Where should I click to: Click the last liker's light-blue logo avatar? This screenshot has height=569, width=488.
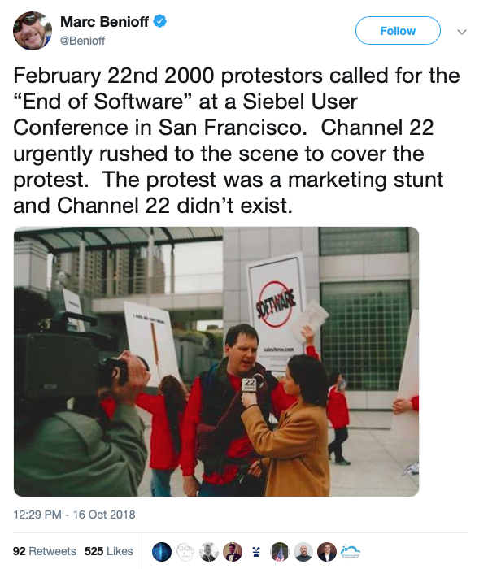pyautogui.click(x=350, y=550)
